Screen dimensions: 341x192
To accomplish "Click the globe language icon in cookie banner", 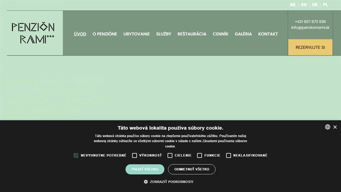I will [x=327, y=127].
